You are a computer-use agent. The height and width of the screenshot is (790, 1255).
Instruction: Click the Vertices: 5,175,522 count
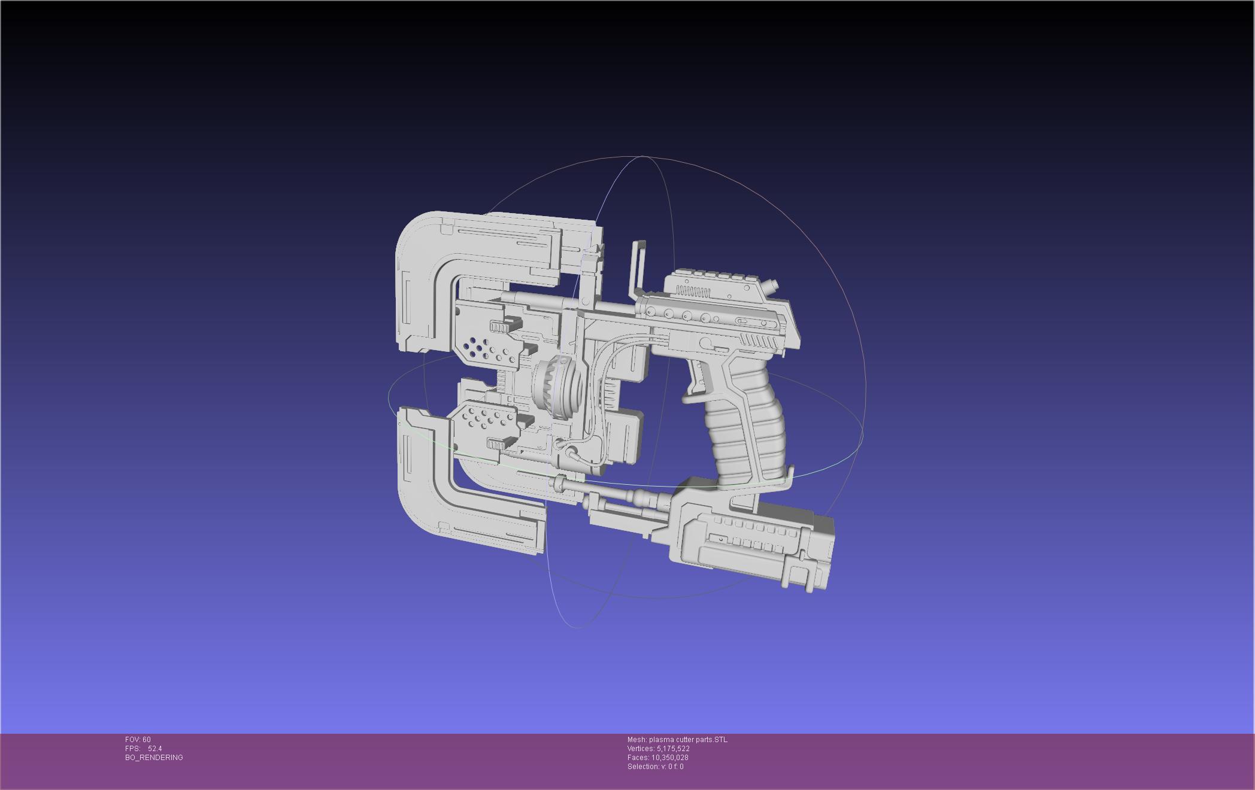click(659, 749)
